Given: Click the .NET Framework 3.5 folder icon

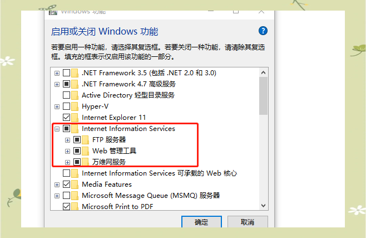Looking at the screenshot, I should 75,73.
